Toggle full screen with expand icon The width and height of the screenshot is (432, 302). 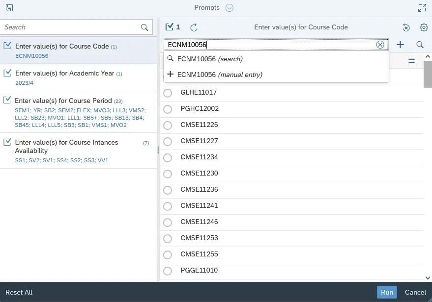click(x=422, y=8)
